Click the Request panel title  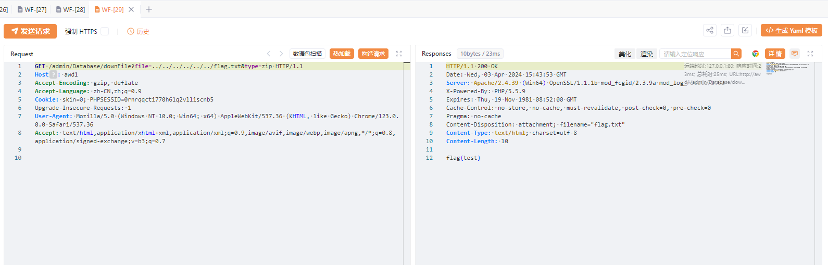point(22,54)
